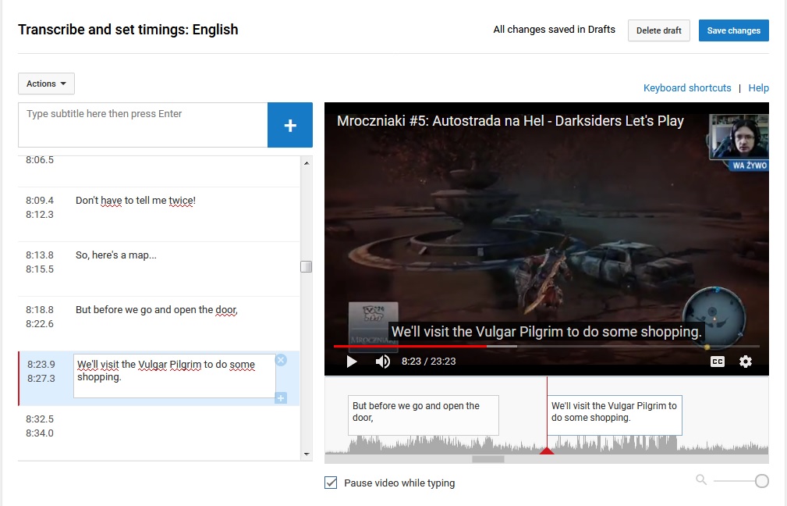Open the Help link
Viewport: 787px width, 506px height.
point(758,88)
